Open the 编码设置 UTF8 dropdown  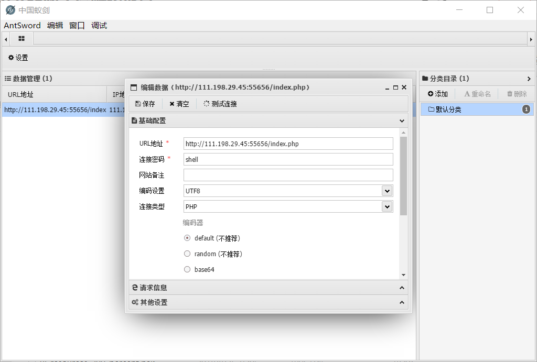pos(387,191)
